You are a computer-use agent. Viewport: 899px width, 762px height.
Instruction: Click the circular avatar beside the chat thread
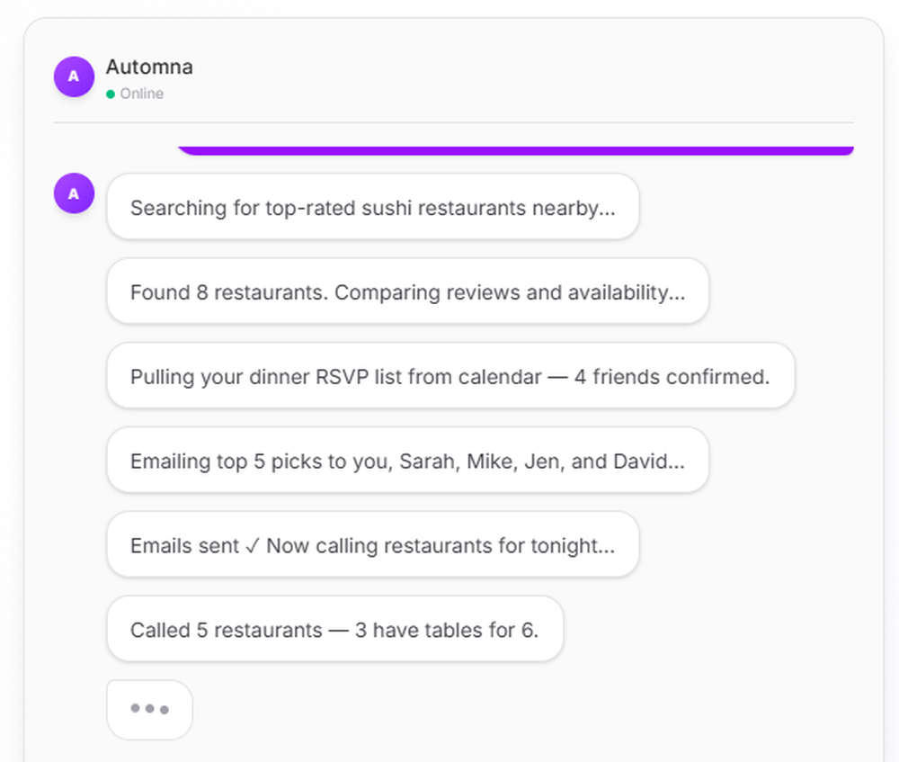74,193
